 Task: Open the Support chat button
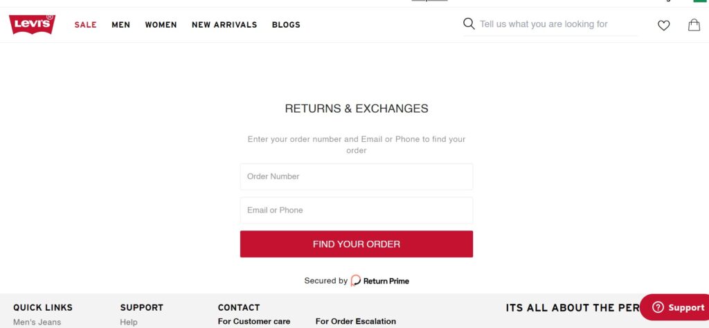coord(674,307)
